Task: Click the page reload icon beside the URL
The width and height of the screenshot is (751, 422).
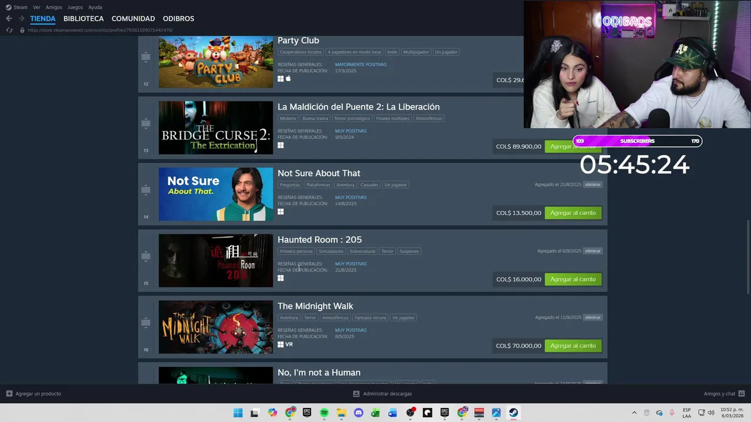Action: tap(9, 30)
